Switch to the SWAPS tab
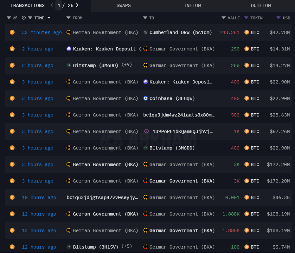The width and height of the screenshot is (295, 253). pos(124,5)
